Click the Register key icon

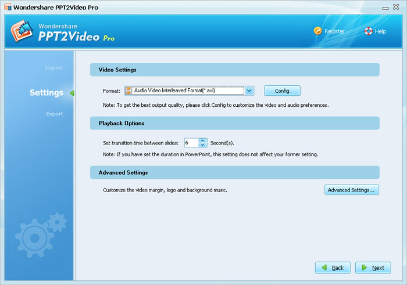pos(317,31)
